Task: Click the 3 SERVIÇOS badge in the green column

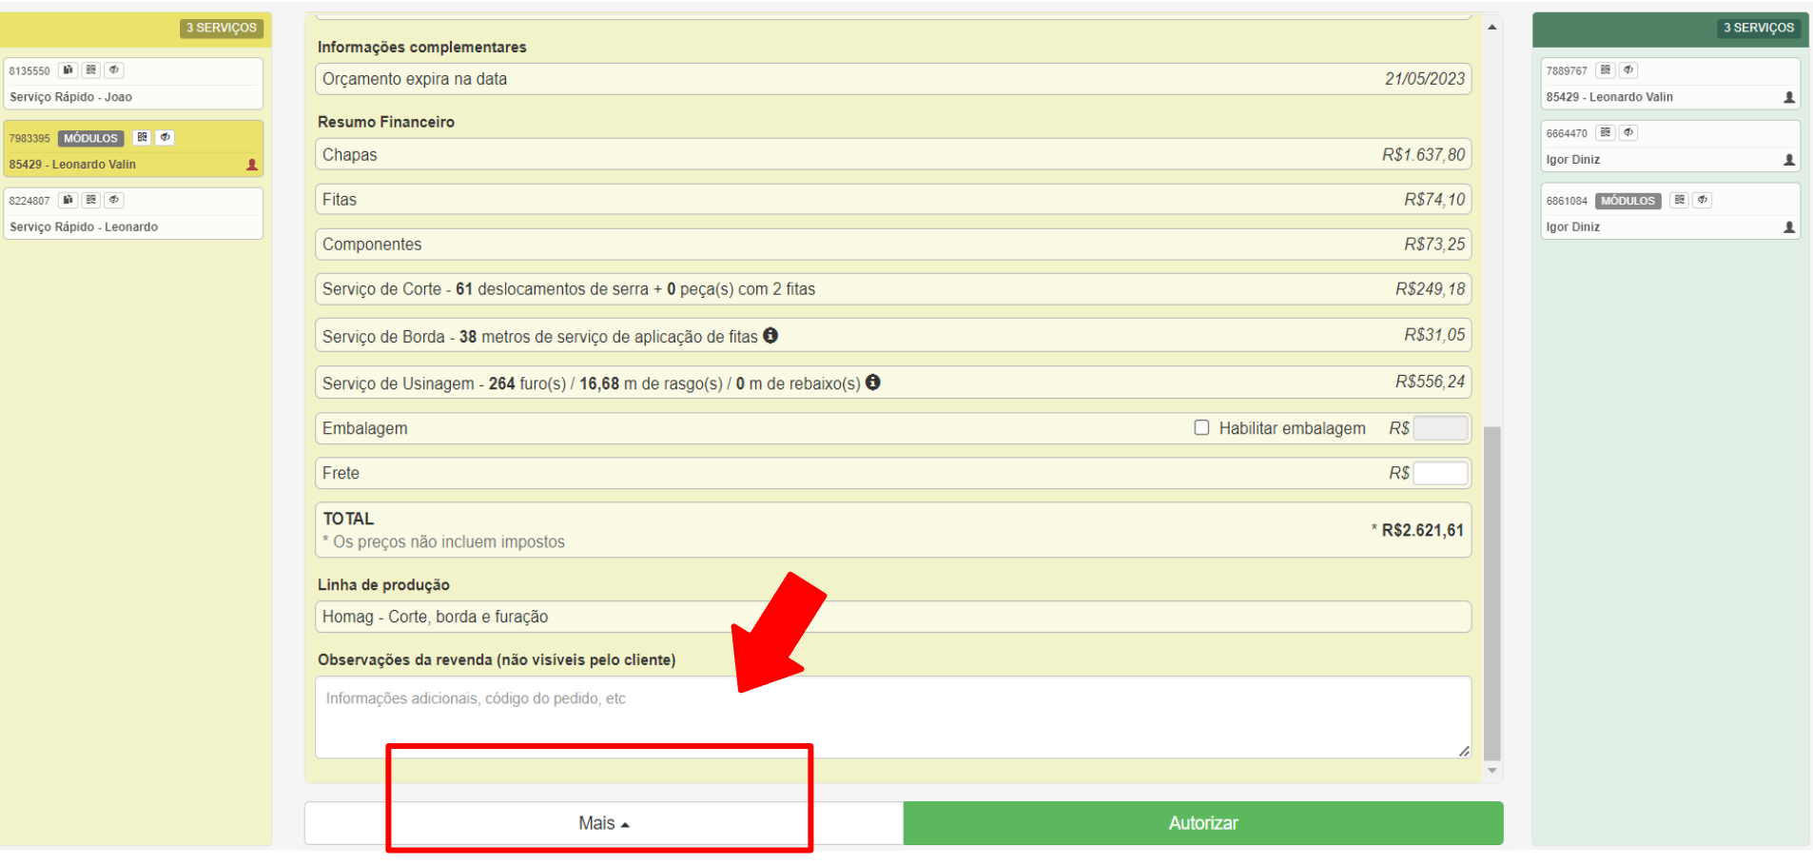Action: coord(1759,28)
